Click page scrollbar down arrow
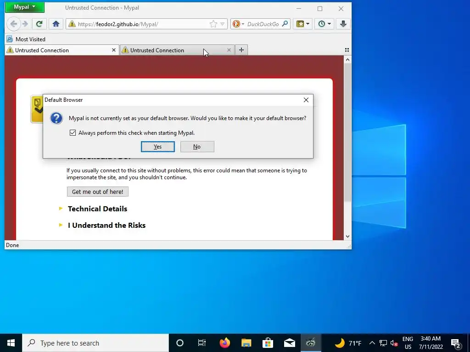This screenshot has height=352, width=470. pos(347,236)
